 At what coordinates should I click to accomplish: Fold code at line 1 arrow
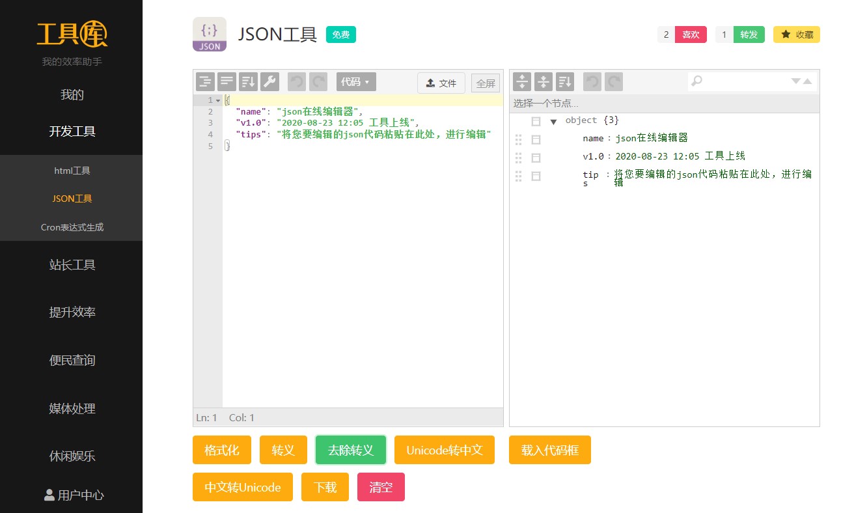[x=218, y=101]
